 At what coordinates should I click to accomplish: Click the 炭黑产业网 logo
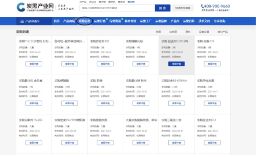35,7
